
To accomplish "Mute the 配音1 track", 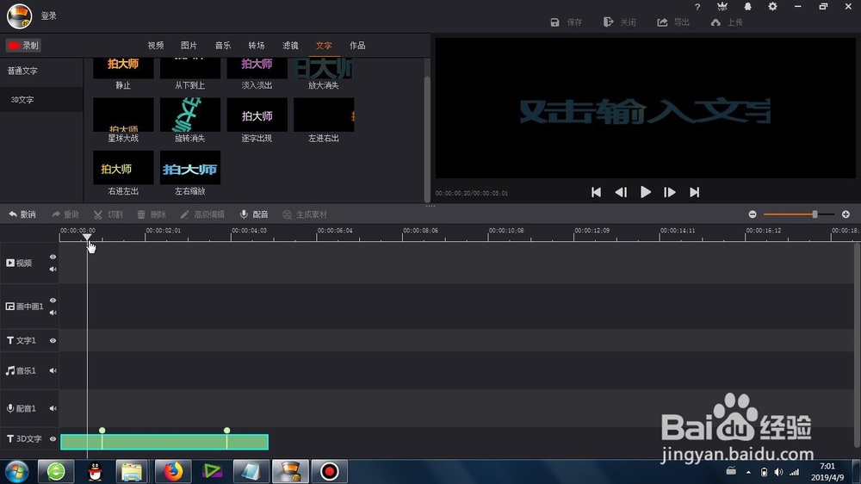I will (x=53, y=408).
